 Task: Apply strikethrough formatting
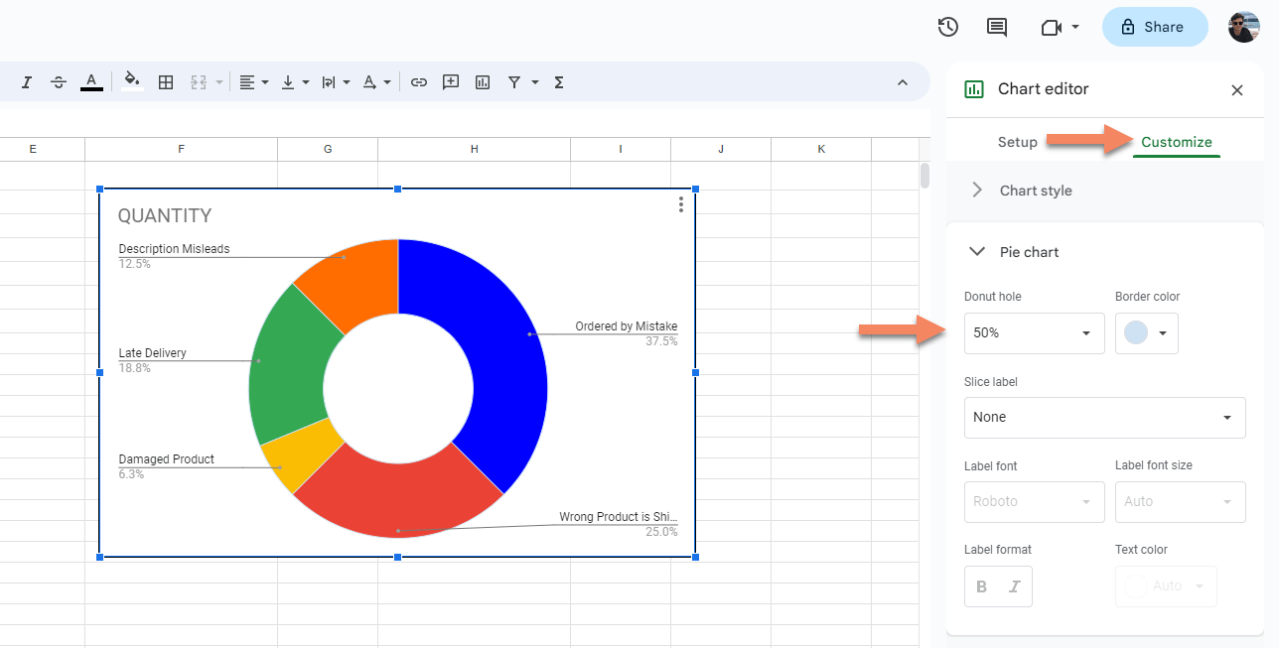[58, 82]
